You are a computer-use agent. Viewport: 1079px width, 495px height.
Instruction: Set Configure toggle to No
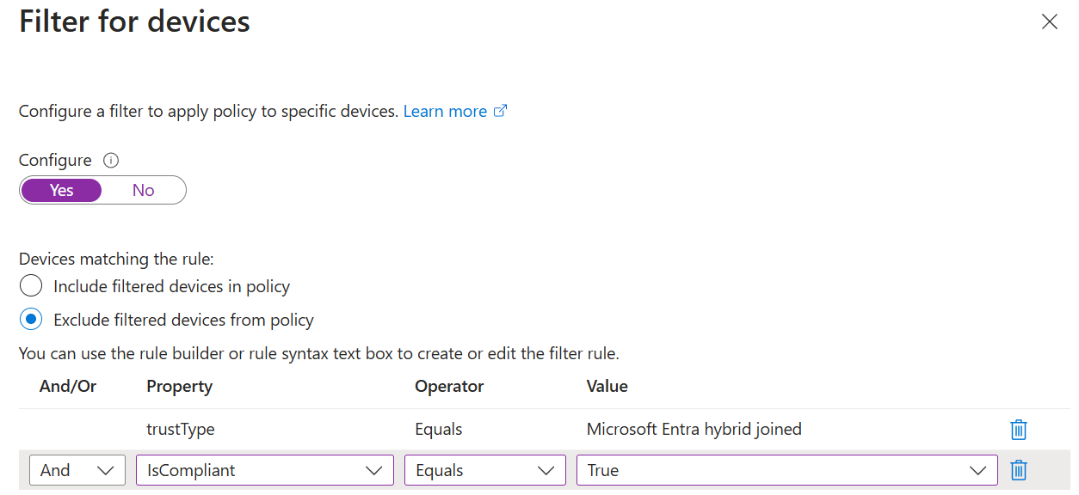pos(143,190)
